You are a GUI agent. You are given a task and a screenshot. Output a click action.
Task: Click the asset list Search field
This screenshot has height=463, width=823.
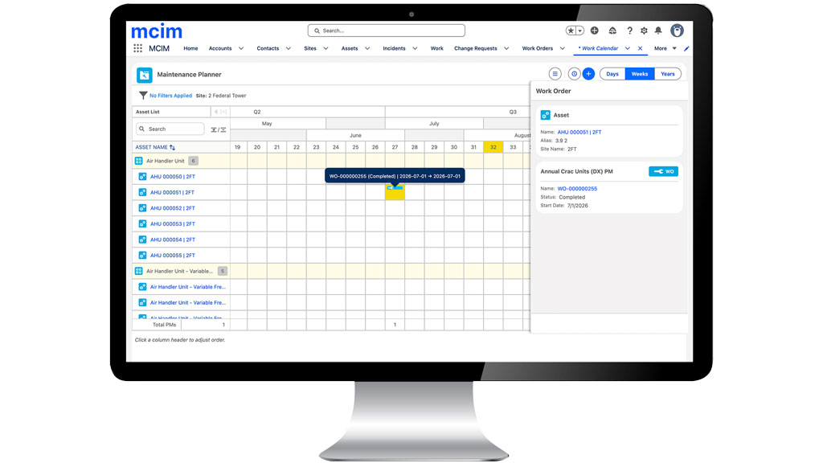click(170, 129)
